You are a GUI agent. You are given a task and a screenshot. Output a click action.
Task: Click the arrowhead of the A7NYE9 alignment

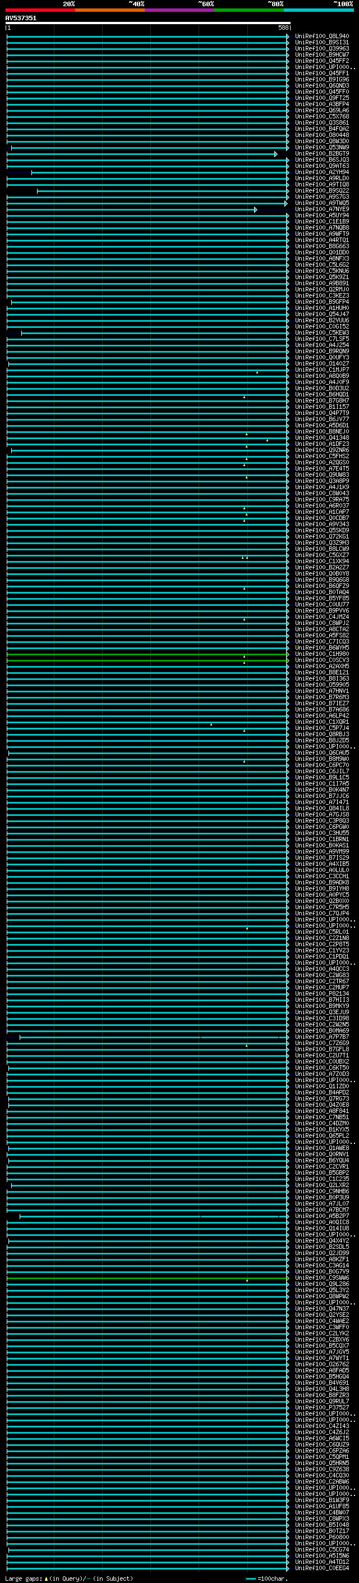[x=256, y=209]
